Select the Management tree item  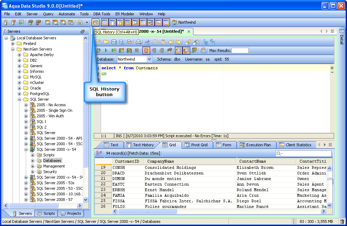[54, 166]
